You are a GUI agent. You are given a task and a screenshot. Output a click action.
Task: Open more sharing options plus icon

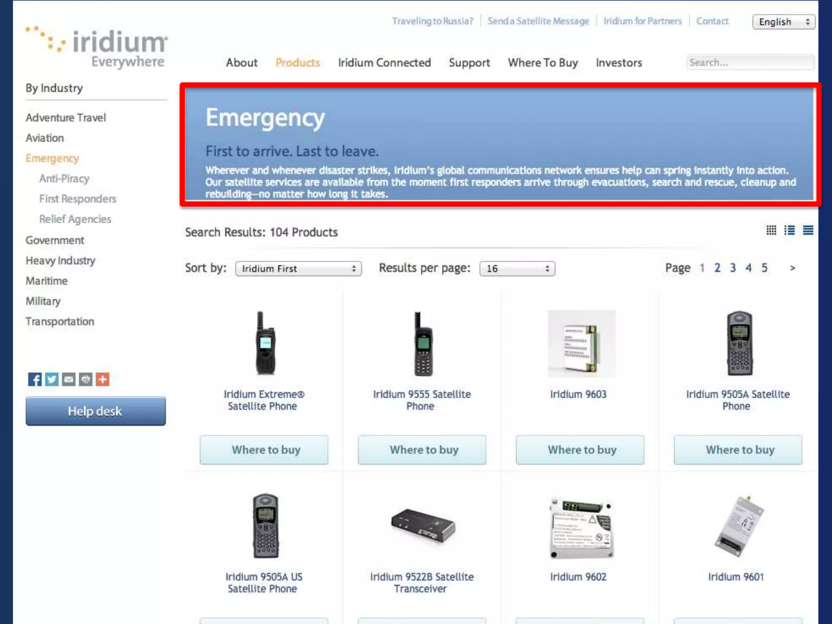coord(103,379)
